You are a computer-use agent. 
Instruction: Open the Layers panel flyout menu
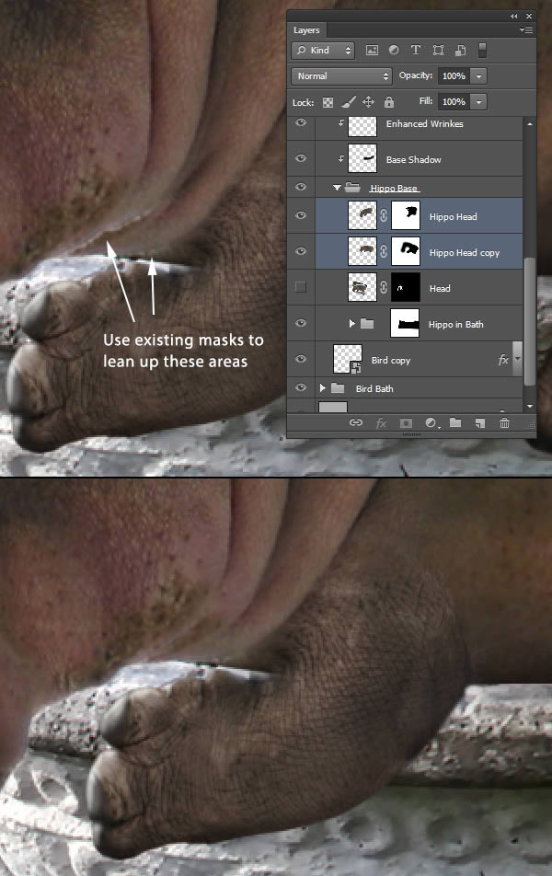coord(525,29)
